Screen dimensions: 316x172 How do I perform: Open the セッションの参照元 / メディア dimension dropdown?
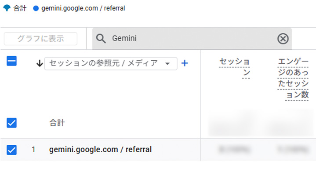(111, 63)
